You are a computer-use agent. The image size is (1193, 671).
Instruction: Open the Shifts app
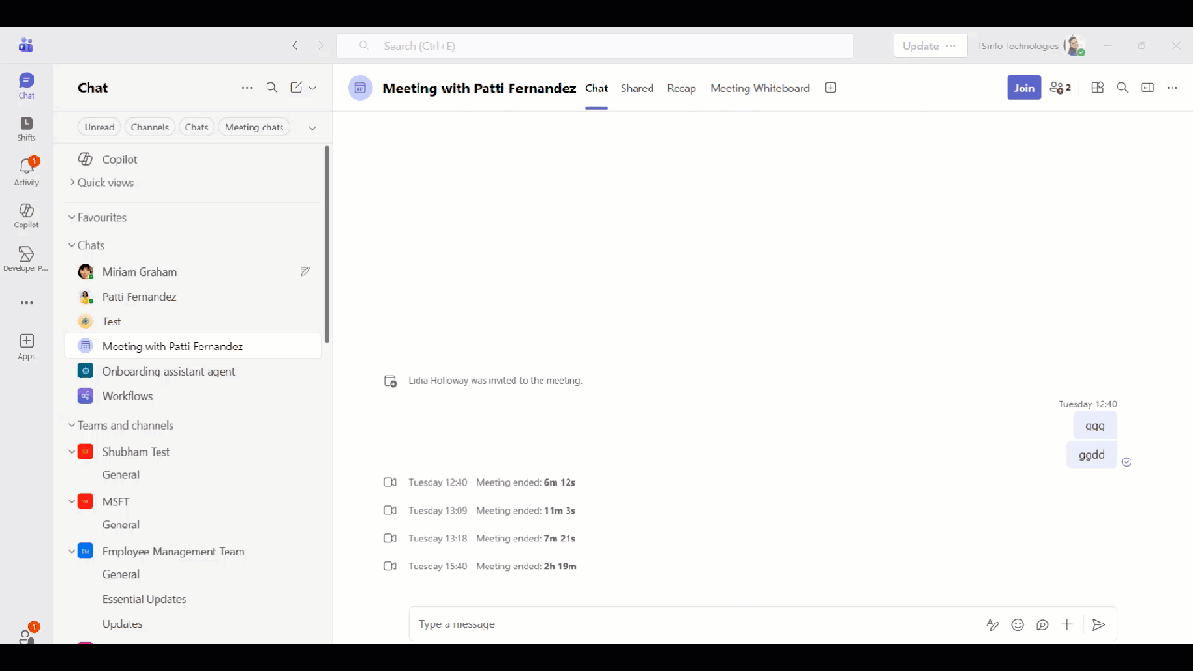click(26, 129)
